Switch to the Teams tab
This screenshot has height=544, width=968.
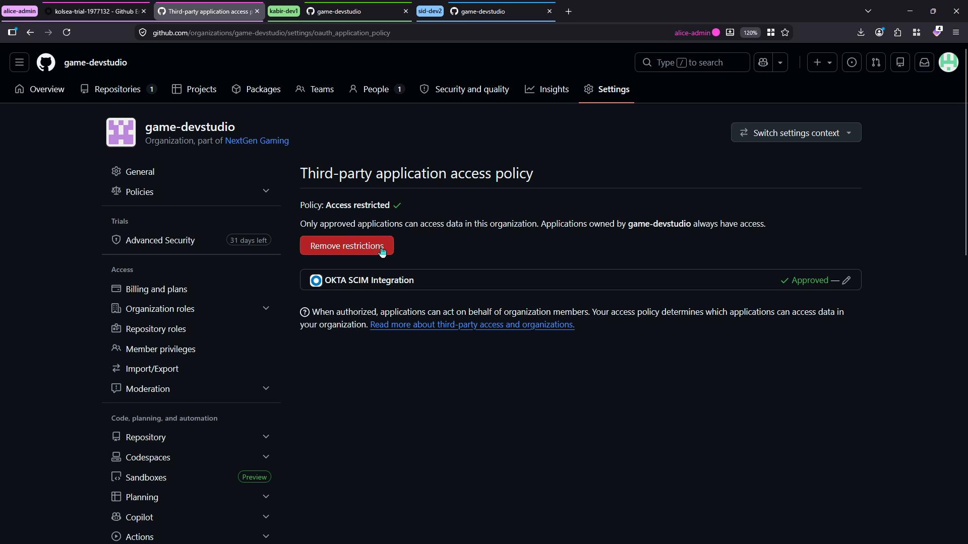315,89
